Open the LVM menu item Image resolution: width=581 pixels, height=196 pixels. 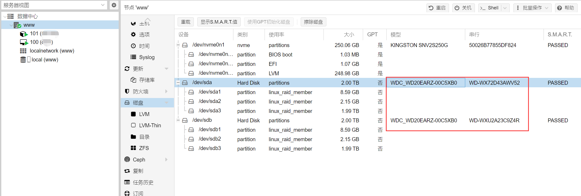[144, 114]
